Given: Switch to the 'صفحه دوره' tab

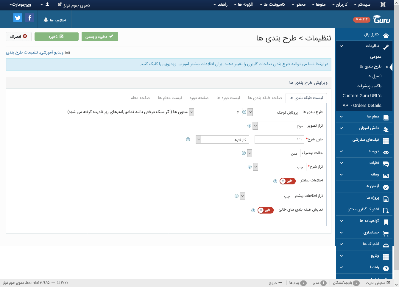Looking at the screenshot, I should pyautogui.click(x=199, y=98).
